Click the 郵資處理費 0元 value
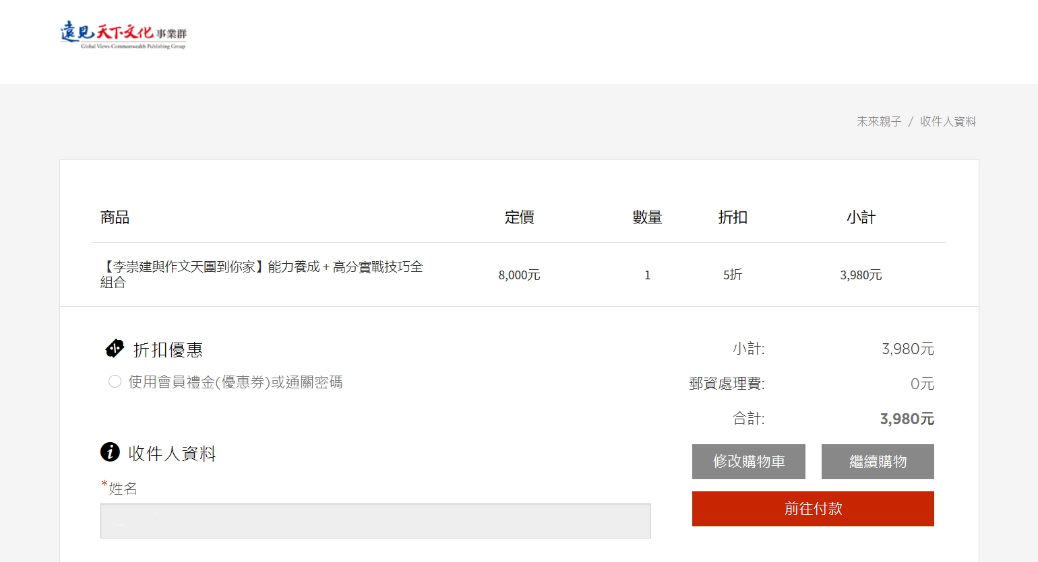The width and height of the screenshot is (1038, 562). 922,384
